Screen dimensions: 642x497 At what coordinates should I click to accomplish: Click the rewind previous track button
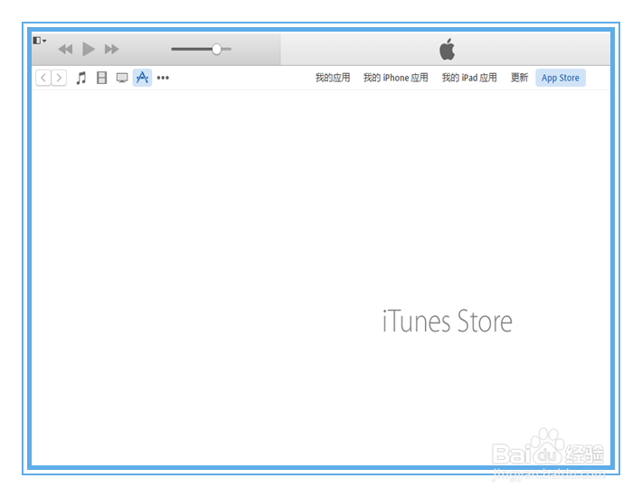coord(65,50)
